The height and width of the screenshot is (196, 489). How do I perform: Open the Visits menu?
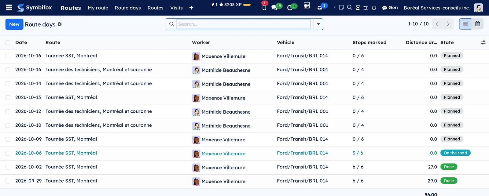(176, 8)
